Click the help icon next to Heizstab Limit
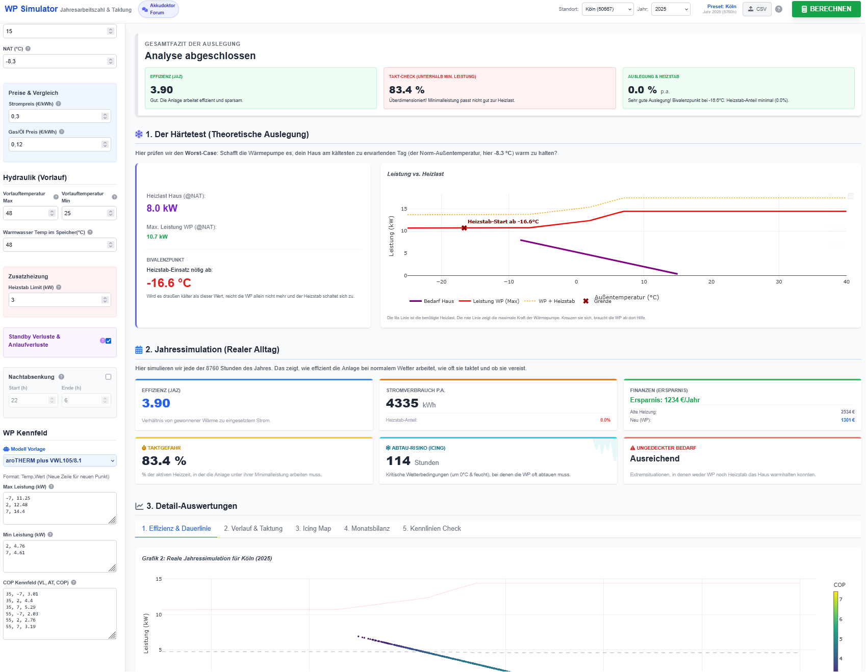The image size is (866, 672). (59, 288)
